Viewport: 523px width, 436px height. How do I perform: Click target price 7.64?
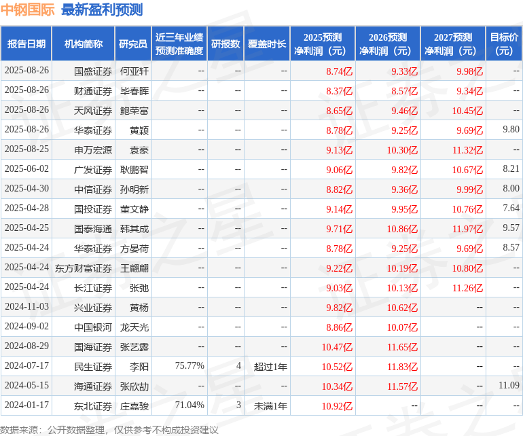[x=511, y=208]
